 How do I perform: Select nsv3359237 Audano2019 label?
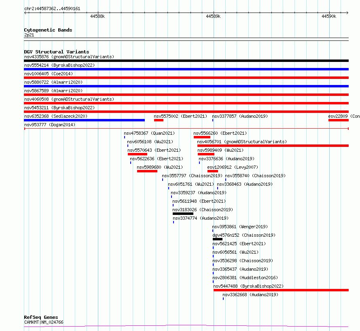(x=199, y=193)
